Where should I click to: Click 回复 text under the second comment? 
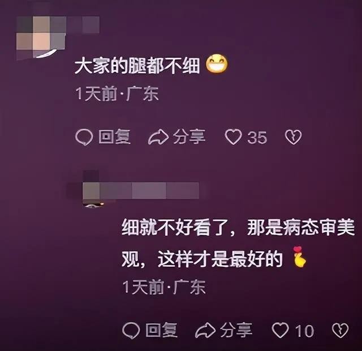162,330
